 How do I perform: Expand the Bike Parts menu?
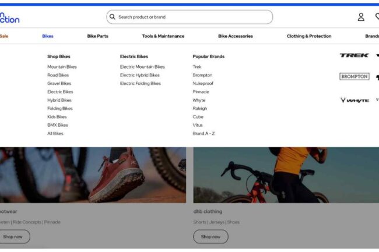(97, 36)
